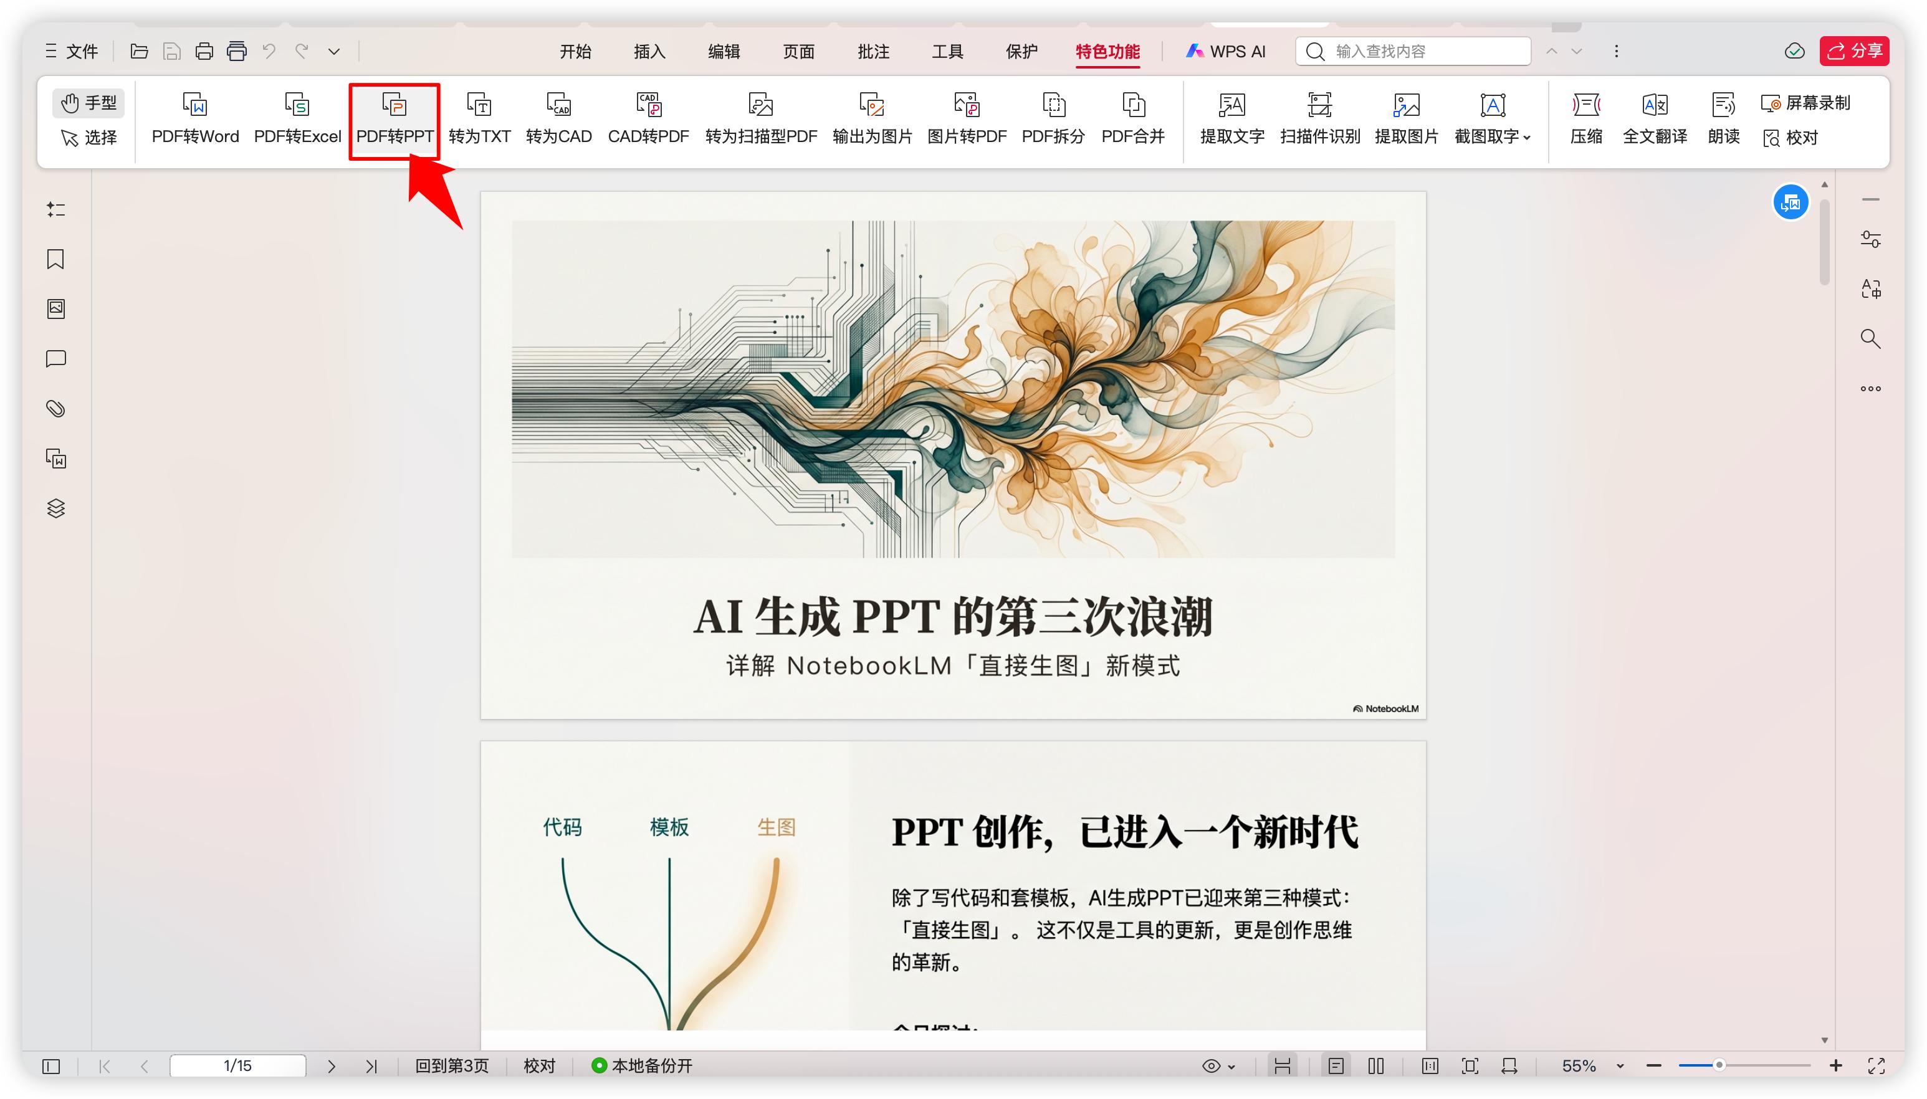This screenshot has height=1099, width=1927.
Task: Switch to the 保护 ribbon tab
Action: coord(1021,51)
